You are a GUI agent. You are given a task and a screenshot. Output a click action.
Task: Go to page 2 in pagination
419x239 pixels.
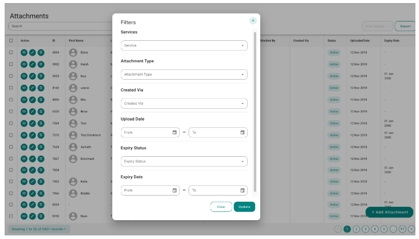tap(356, 229)
